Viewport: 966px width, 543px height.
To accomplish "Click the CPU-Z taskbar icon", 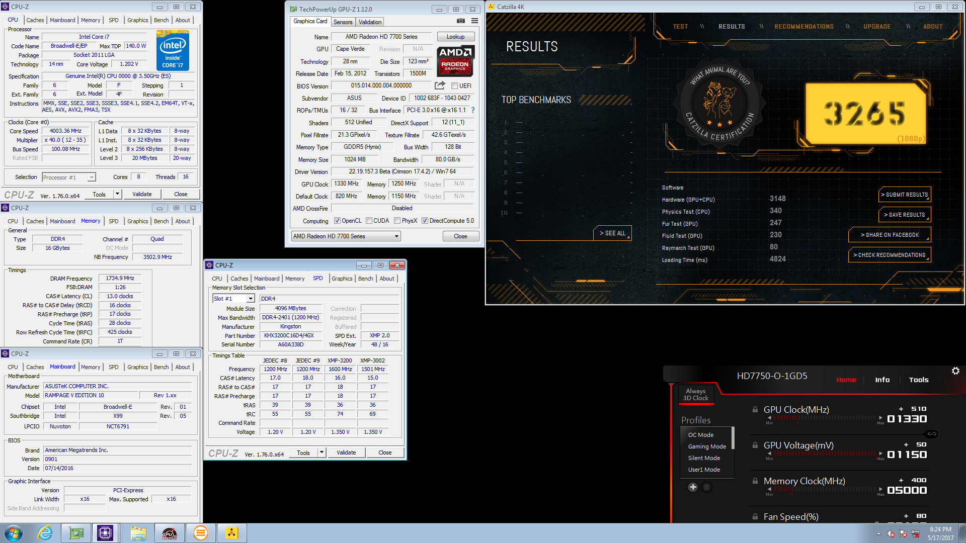I will point(105,533).
